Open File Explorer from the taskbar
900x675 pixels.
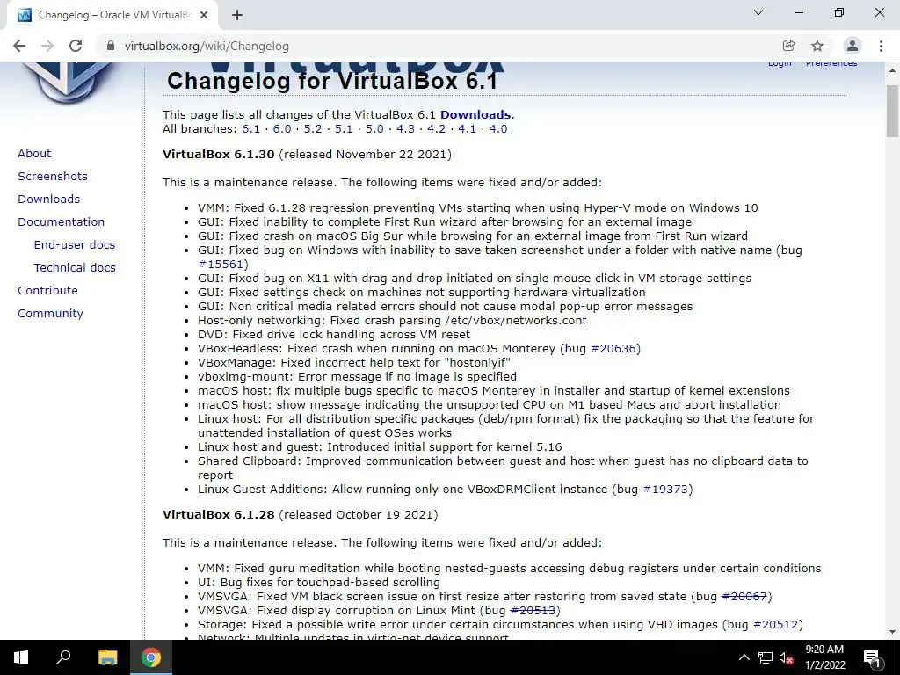click(x=107, y=657)
